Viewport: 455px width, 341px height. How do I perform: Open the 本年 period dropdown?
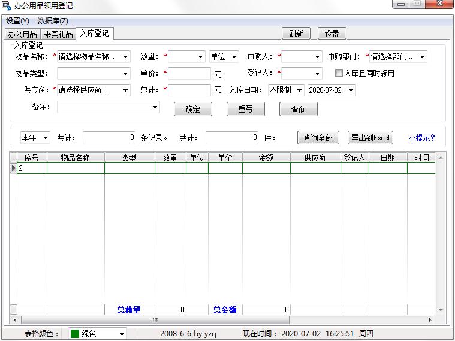(45, 138)
